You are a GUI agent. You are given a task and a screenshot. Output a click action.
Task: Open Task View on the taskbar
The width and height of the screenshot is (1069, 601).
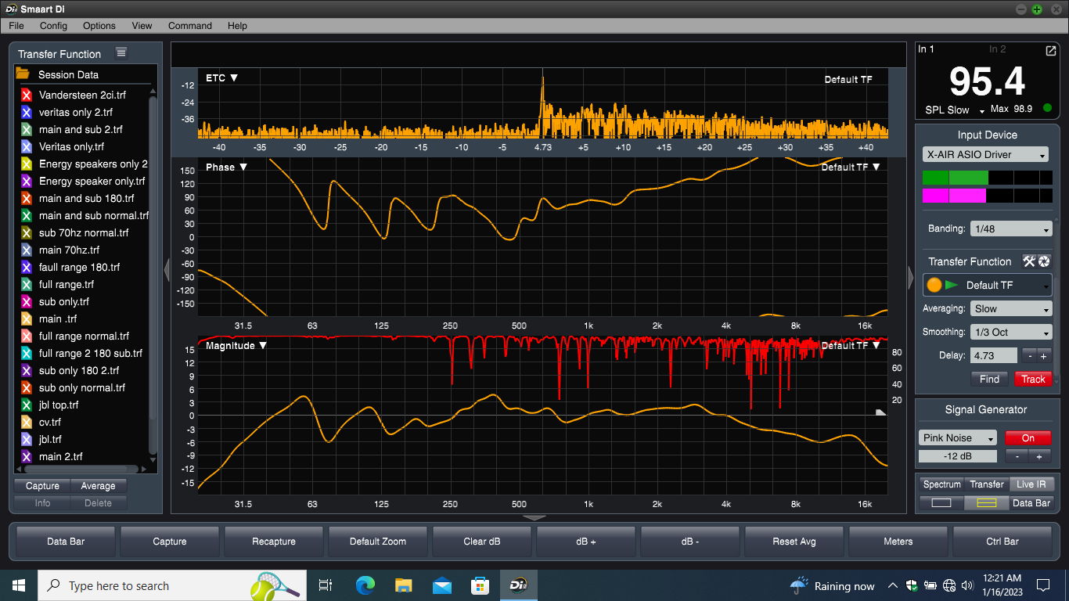pyautogui.click(x=326, y=585)
